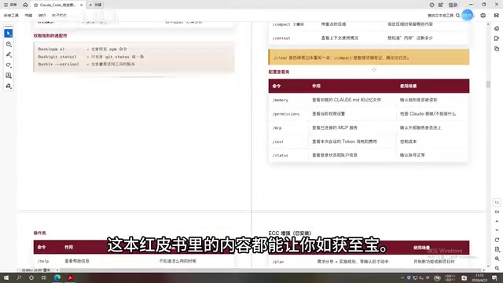Open the Windows notification center icon
This screenshot has height=283, width=503.
[x=495, y=277]
